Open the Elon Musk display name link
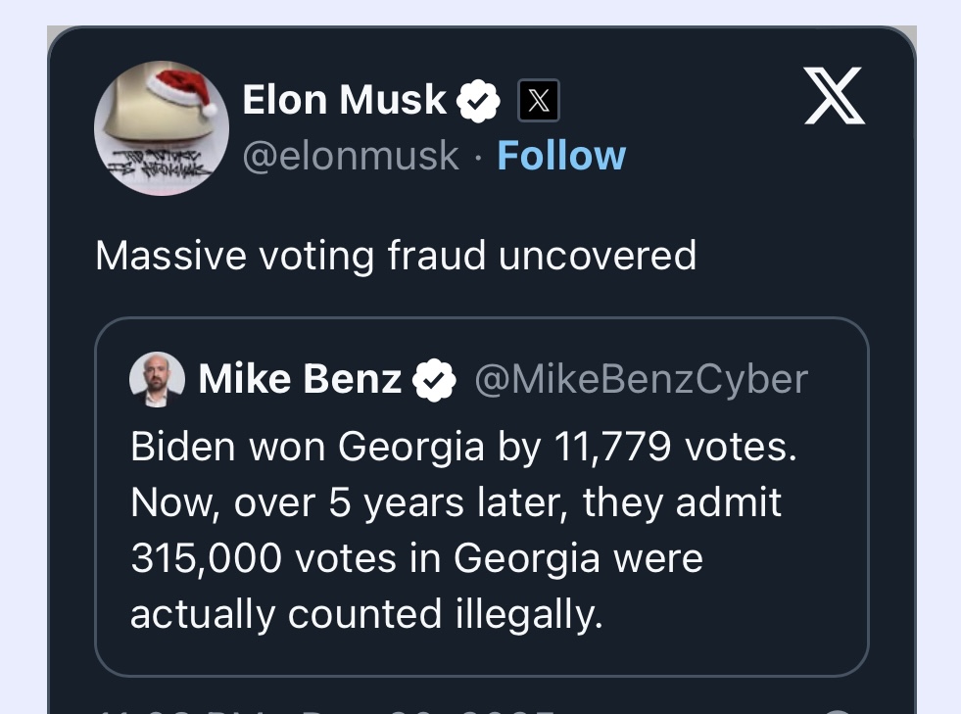 [344, 100]
